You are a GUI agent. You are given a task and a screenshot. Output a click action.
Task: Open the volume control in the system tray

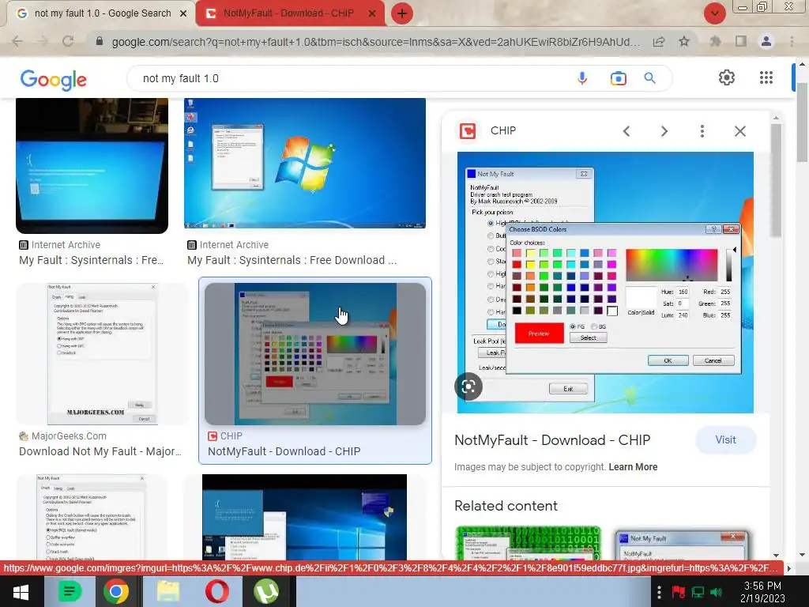tap(717, 592)
